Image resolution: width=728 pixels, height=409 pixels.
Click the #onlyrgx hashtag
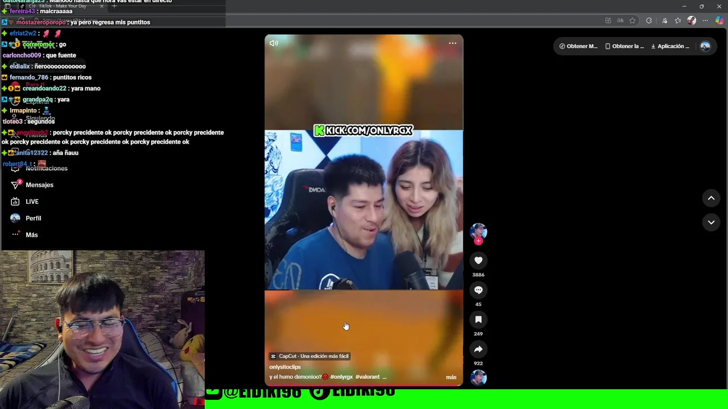[x=341, y=377]
